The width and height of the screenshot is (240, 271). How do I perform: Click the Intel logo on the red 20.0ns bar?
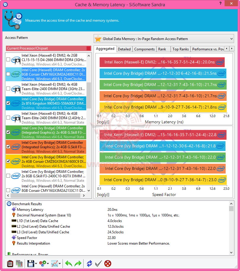220,62
